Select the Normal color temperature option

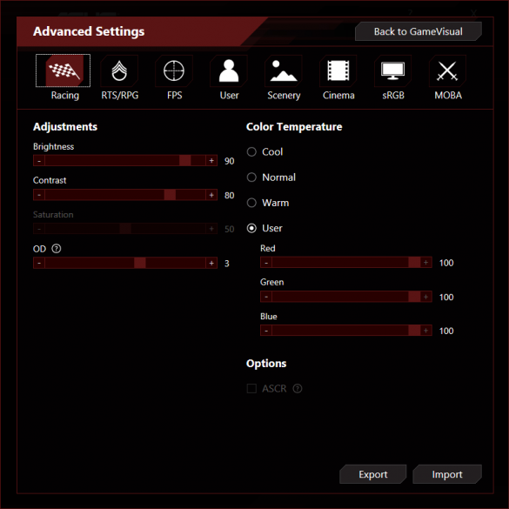(251, 177)
